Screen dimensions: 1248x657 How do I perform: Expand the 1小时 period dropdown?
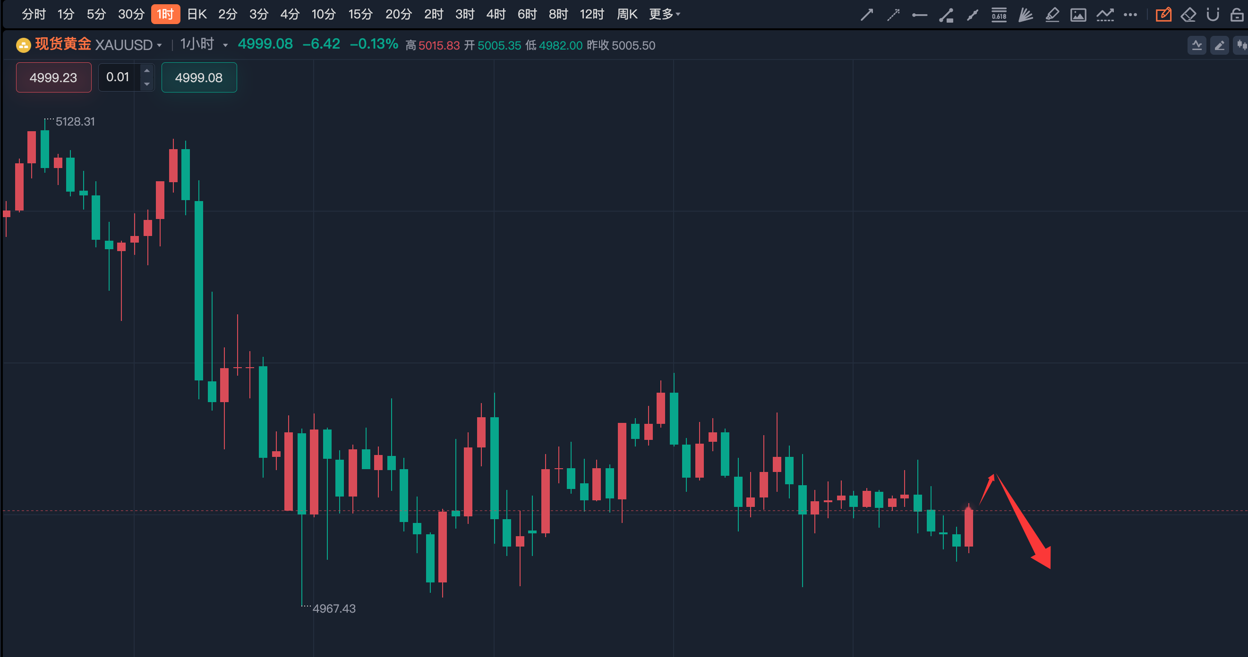[x=225, y=45]
